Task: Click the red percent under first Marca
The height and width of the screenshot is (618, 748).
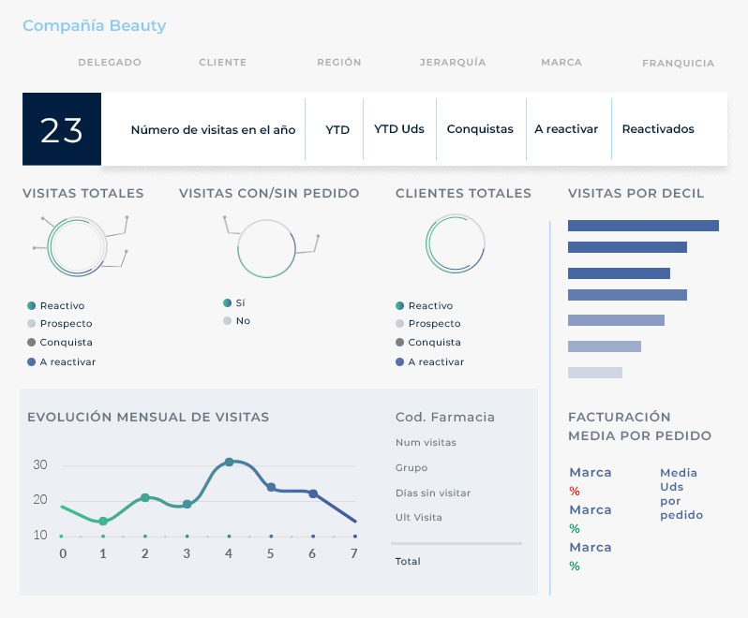Action: pos(575,492)
